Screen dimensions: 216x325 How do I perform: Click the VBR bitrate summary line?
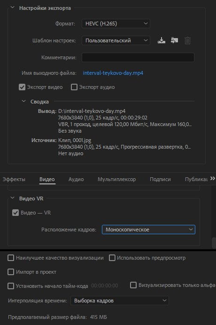pos(125,124)
